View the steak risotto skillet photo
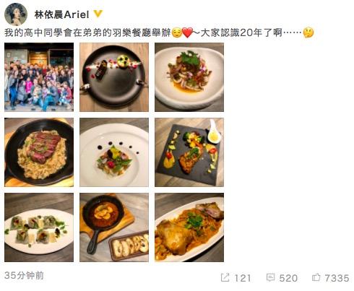This screenshot has height=291, width=354. (x=39, y=152)
